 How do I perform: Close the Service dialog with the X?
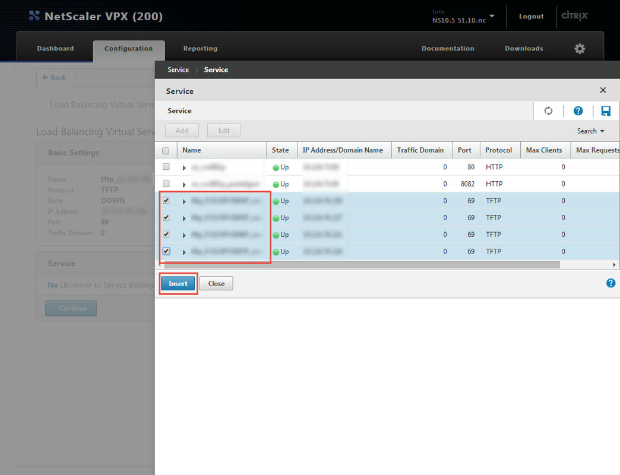coord(603,90)
